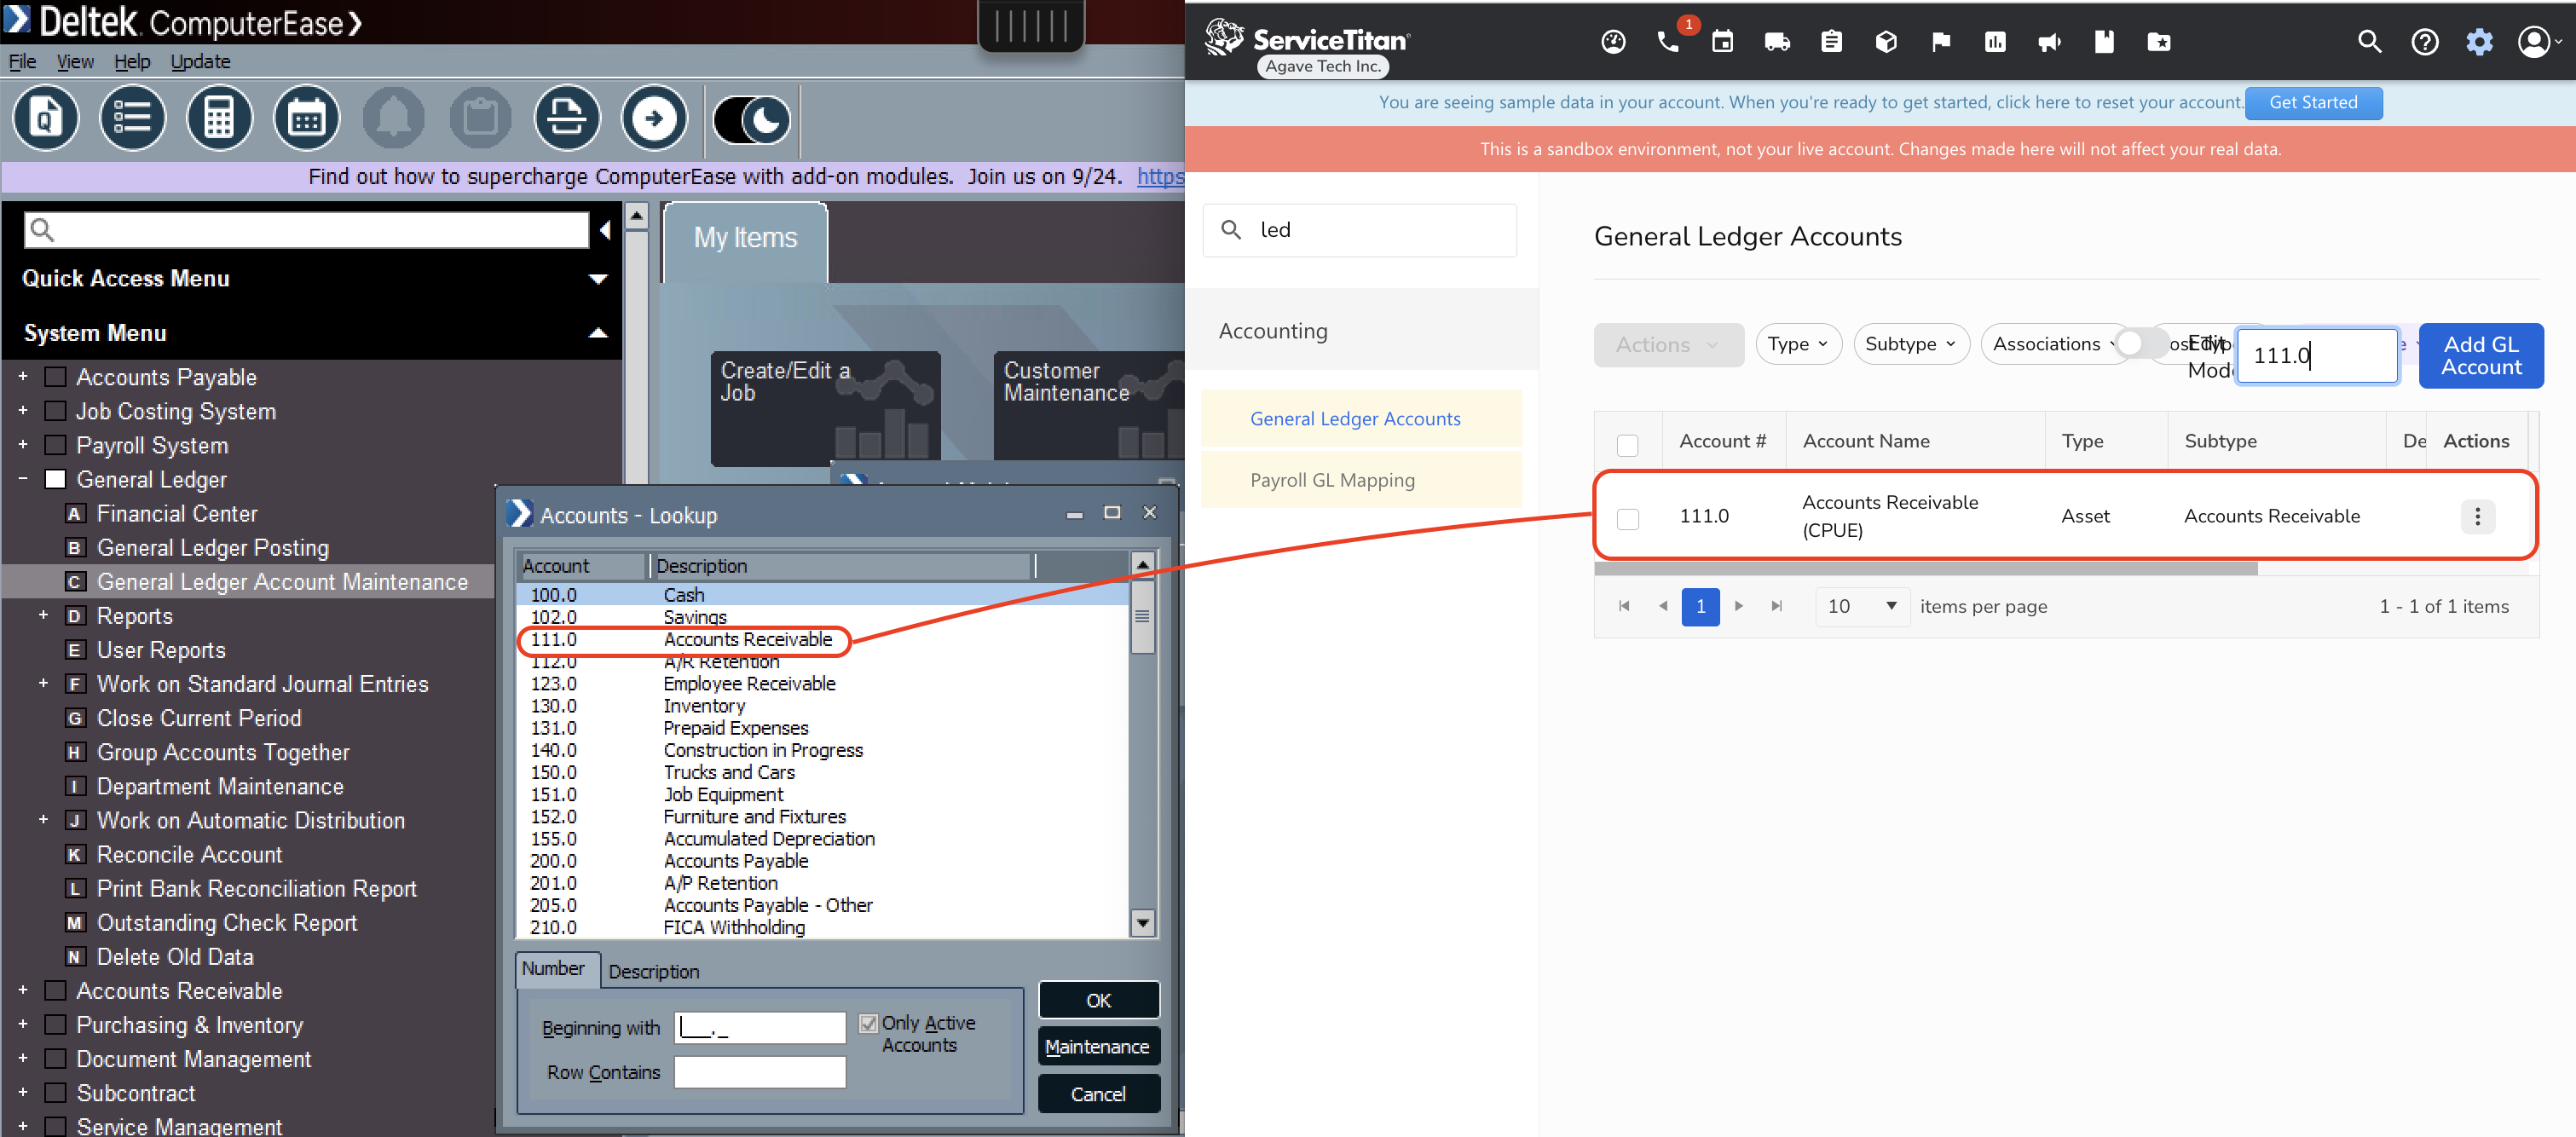Click the notification bell toolbar icon

(393, 118)
